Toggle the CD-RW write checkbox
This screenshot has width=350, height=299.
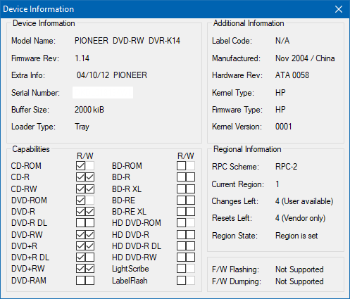click(89, 189)
